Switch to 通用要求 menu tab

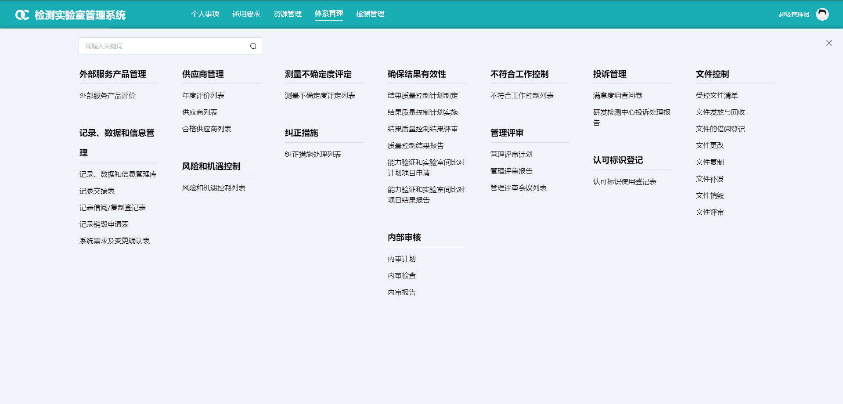click(x=246, y=14)
